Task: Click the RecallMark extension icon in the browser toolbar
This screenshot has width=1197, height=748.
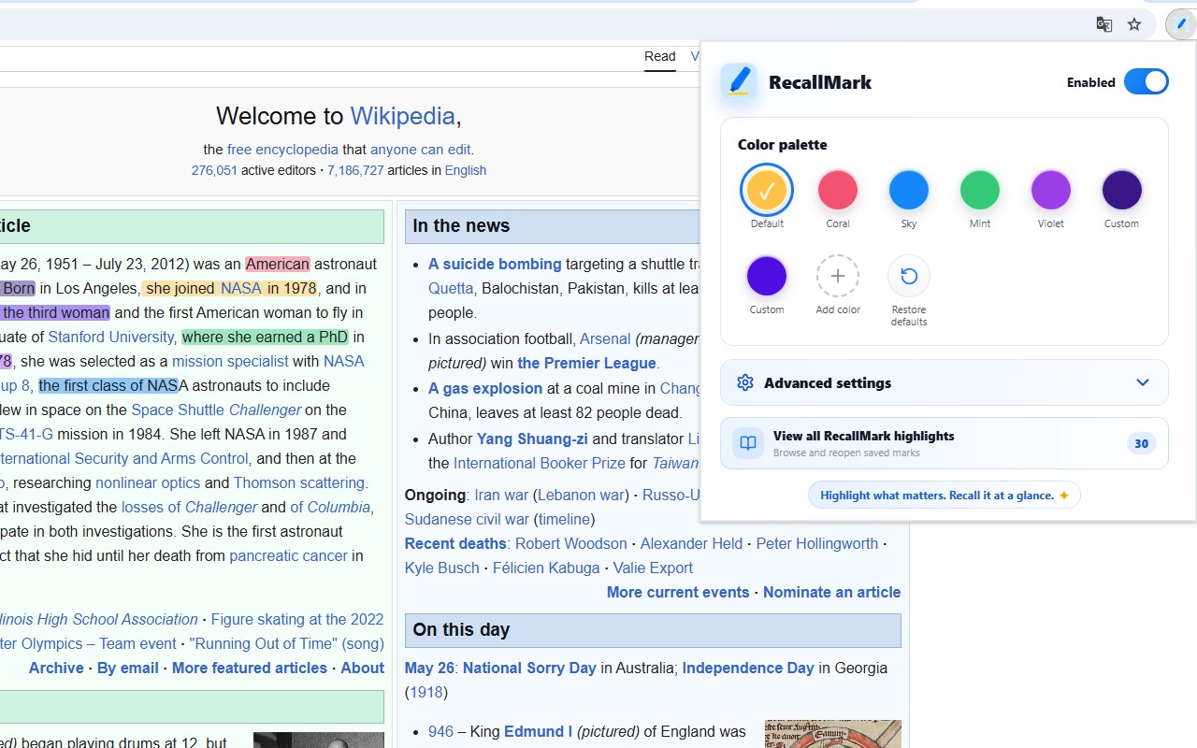Action: (1181, 24)
